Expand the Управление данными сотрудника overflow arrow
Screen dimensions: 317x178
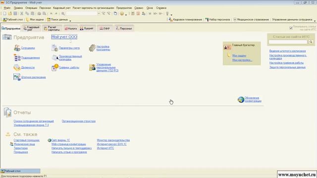pos(315,21)
